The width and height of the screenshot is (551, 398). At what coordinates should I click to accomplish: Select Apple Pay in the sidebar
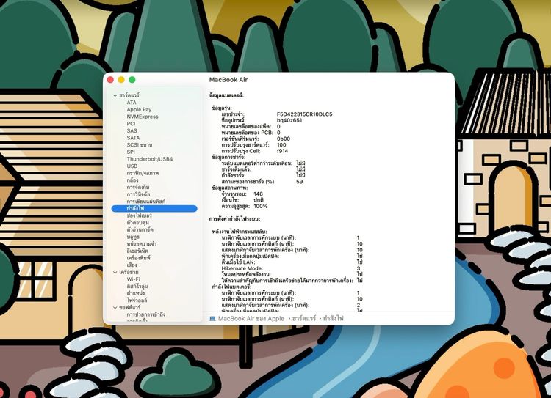139,109
